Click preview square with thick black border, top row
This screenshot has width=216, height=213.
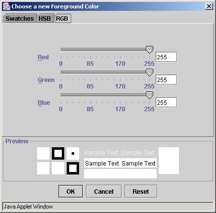point(58,153)
